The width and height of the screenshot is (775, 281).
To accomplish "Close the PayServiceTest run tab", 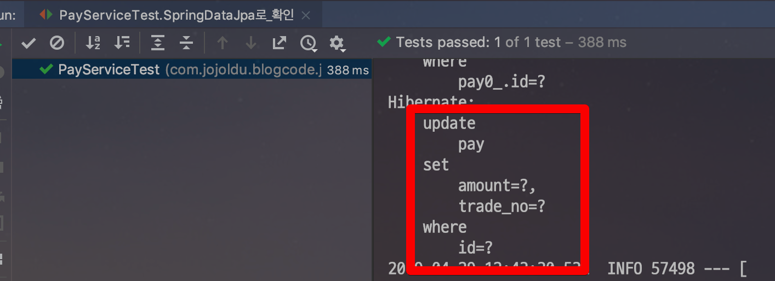I will [306, 15].
